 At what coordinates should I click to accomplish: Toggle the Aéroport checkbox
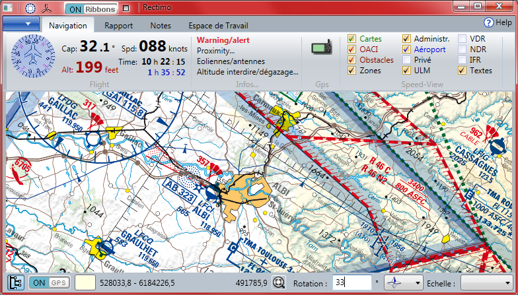(x=406, y=49)
